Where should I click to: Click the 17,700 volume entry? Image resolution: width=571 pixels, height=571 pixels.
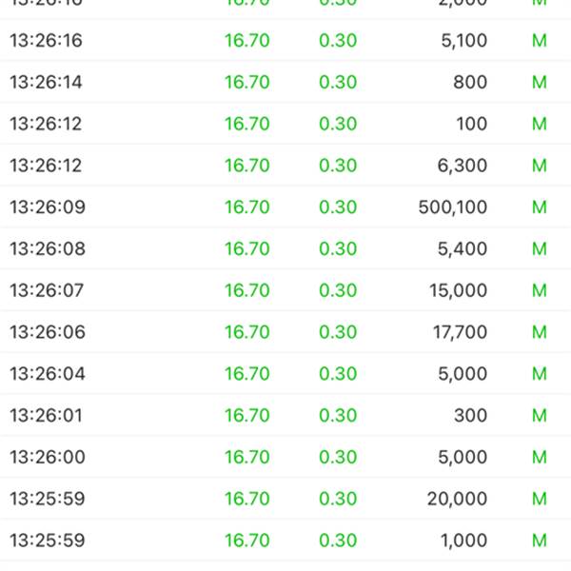[x=459, y=332]
